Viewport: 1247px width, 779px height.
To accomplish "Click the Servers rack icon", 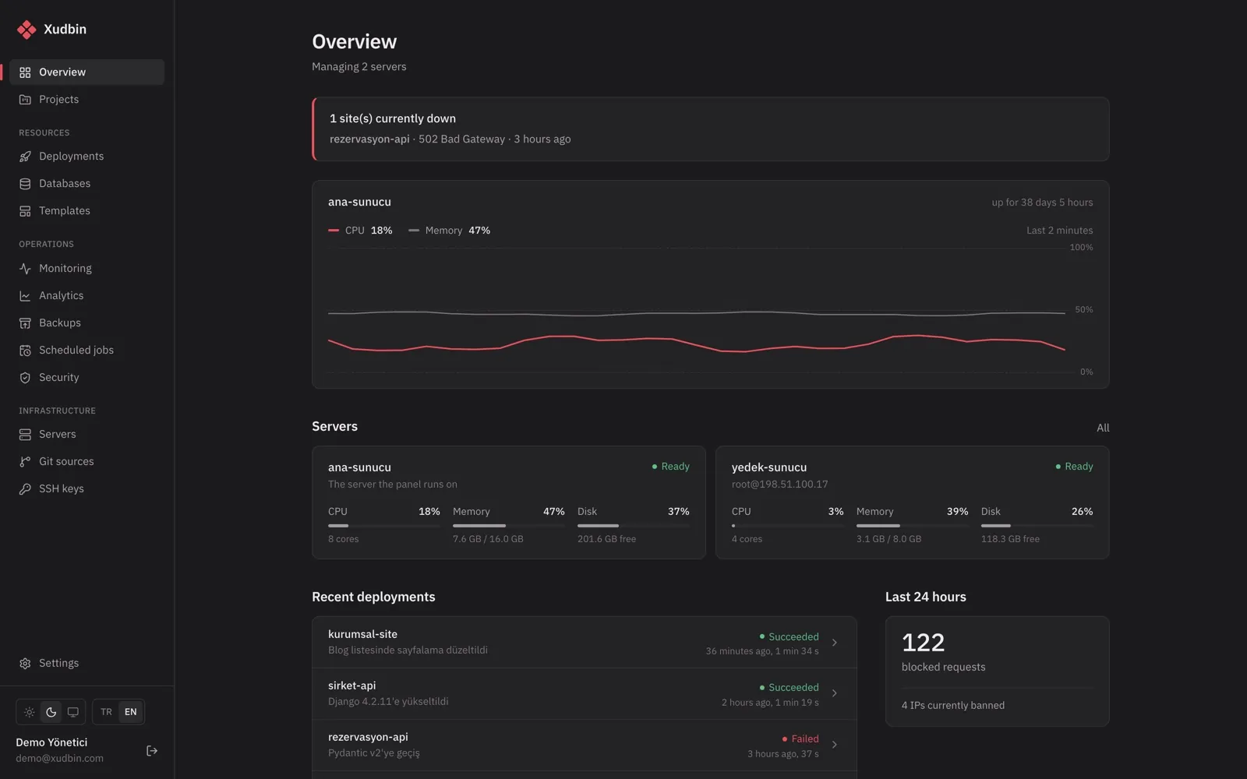I will pos(25,435).
